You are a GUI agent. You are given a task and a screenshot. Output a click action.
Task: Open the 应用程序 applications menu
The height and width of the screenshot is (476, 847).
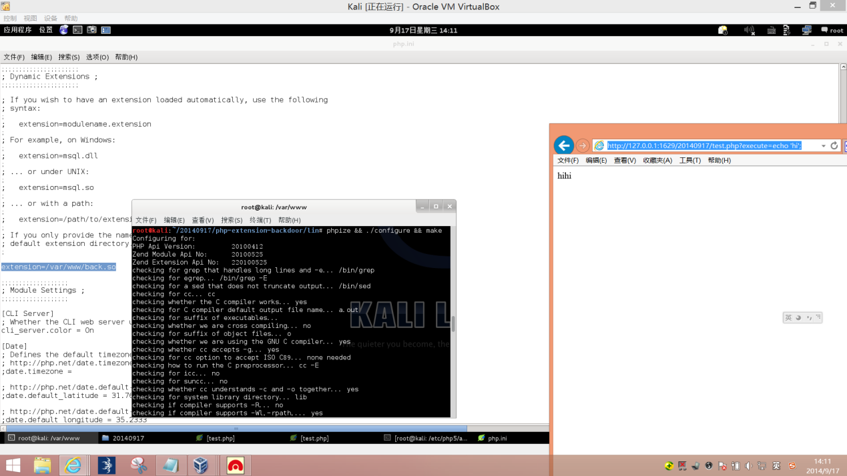(17, 30)
